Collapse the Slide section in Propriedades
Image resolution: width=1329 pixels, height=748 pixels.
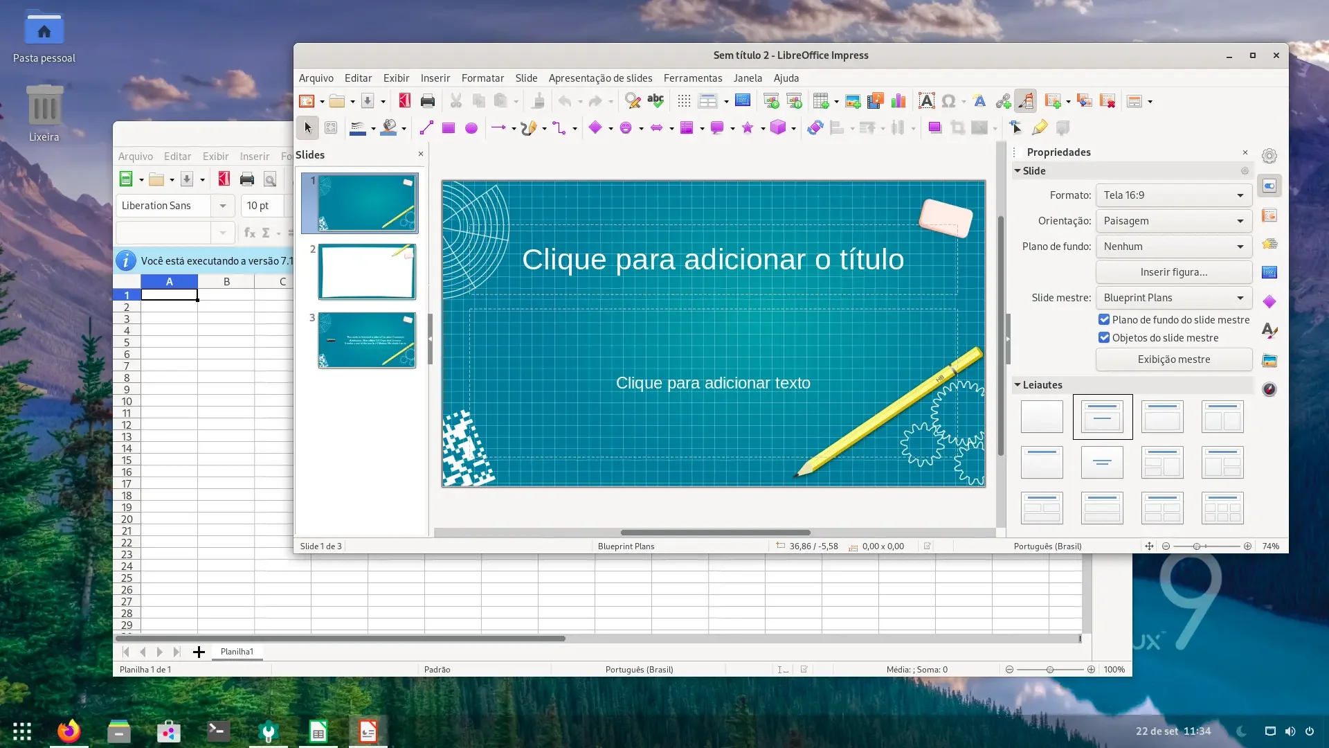pyautogui.click(x=1018, y=170)
